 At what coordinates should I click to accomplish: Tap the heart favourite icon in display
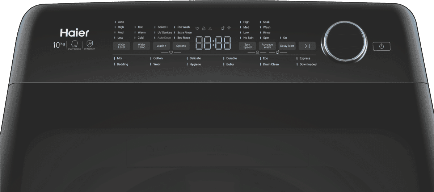(197, 28)
